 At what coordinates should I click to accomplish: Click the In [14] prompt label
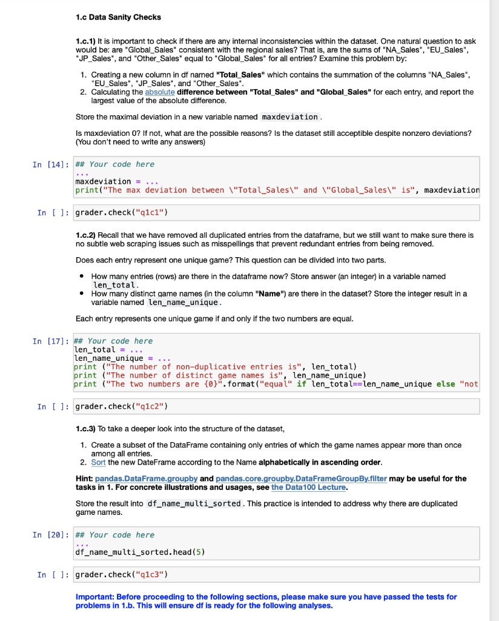50,164
